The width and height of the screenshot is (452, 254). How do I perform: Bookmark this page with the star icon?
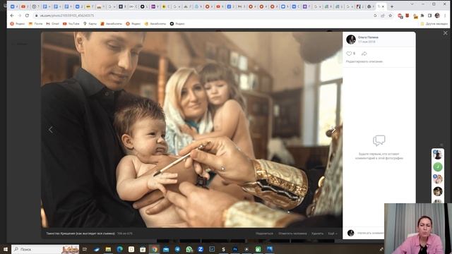(x=391, y=16)
